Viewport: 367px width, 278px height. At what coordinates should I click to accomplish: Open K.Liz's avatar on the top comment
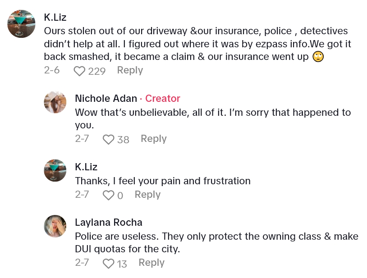[x=21, y=24]
